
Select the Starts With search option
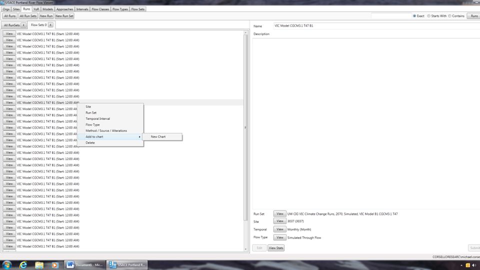coord(429,16)
